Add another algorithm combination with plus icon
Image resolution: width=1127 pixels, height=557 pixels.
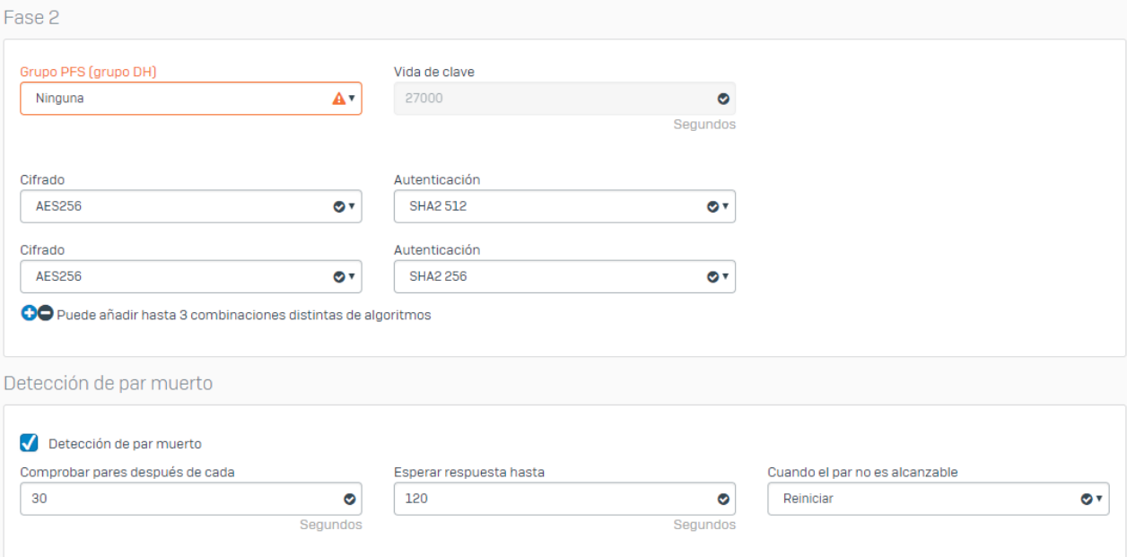29,314
